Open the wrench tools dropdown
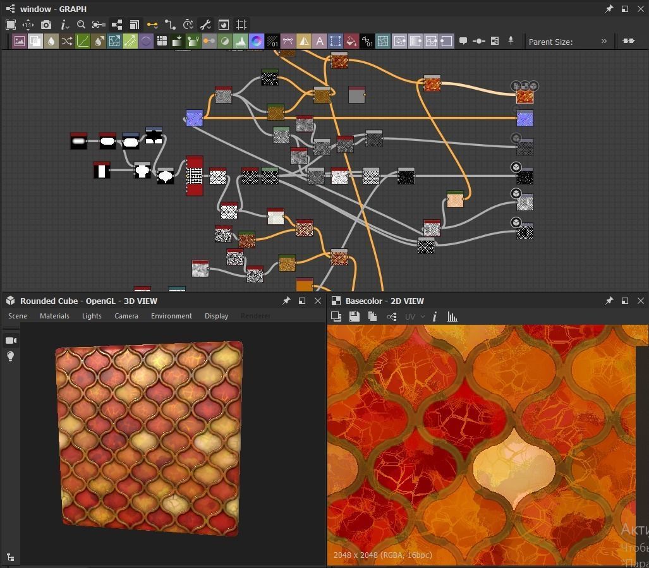 (206, 25)
